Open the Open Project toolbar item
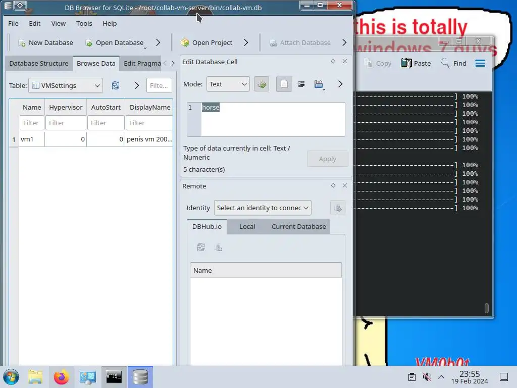517x388 pixels. (206, 42)
